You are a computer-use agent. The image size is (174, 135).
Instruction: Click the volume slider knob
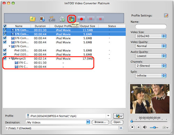pos(154,127)
